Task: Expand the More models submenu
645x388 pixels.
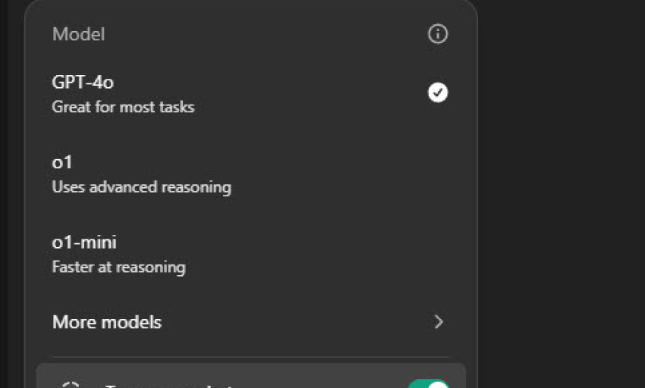Action: coord(250,322)
